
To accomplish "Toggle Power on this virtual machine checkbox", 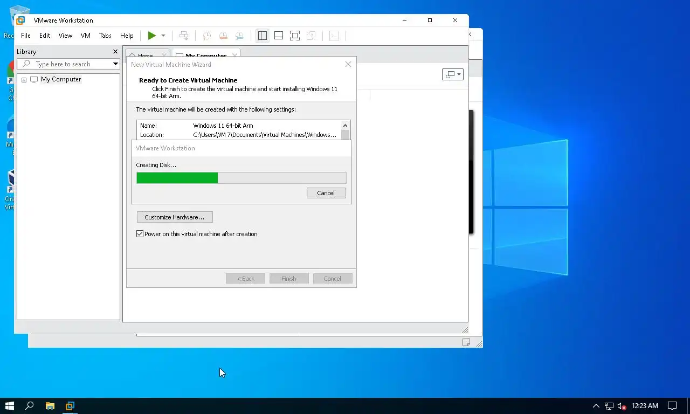I will click(x=140, y=234).
